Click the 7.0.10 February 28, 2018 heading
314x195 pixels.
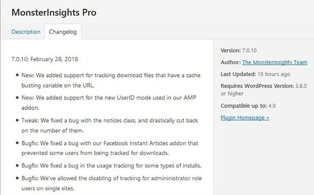click(x=45, y=59)
